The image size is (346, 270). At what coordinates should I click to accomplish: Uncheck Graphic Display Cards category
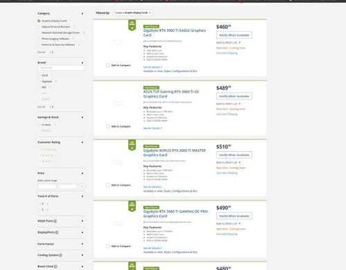tap(39, 21)
